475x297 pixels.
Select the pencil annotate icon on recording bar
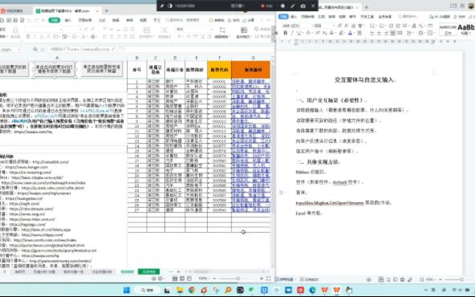pos(293,6)
